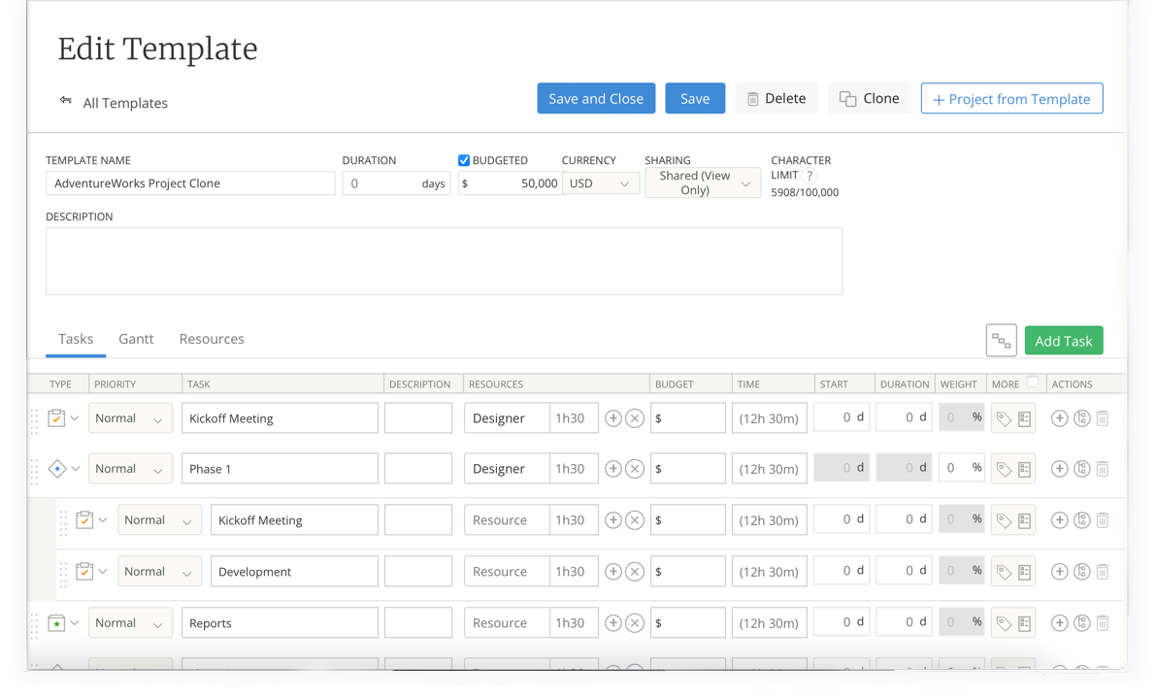Switch to the Gantt tab
Image resolution: width=1158 pixels, height=698 pixels.
pos(136,339)
